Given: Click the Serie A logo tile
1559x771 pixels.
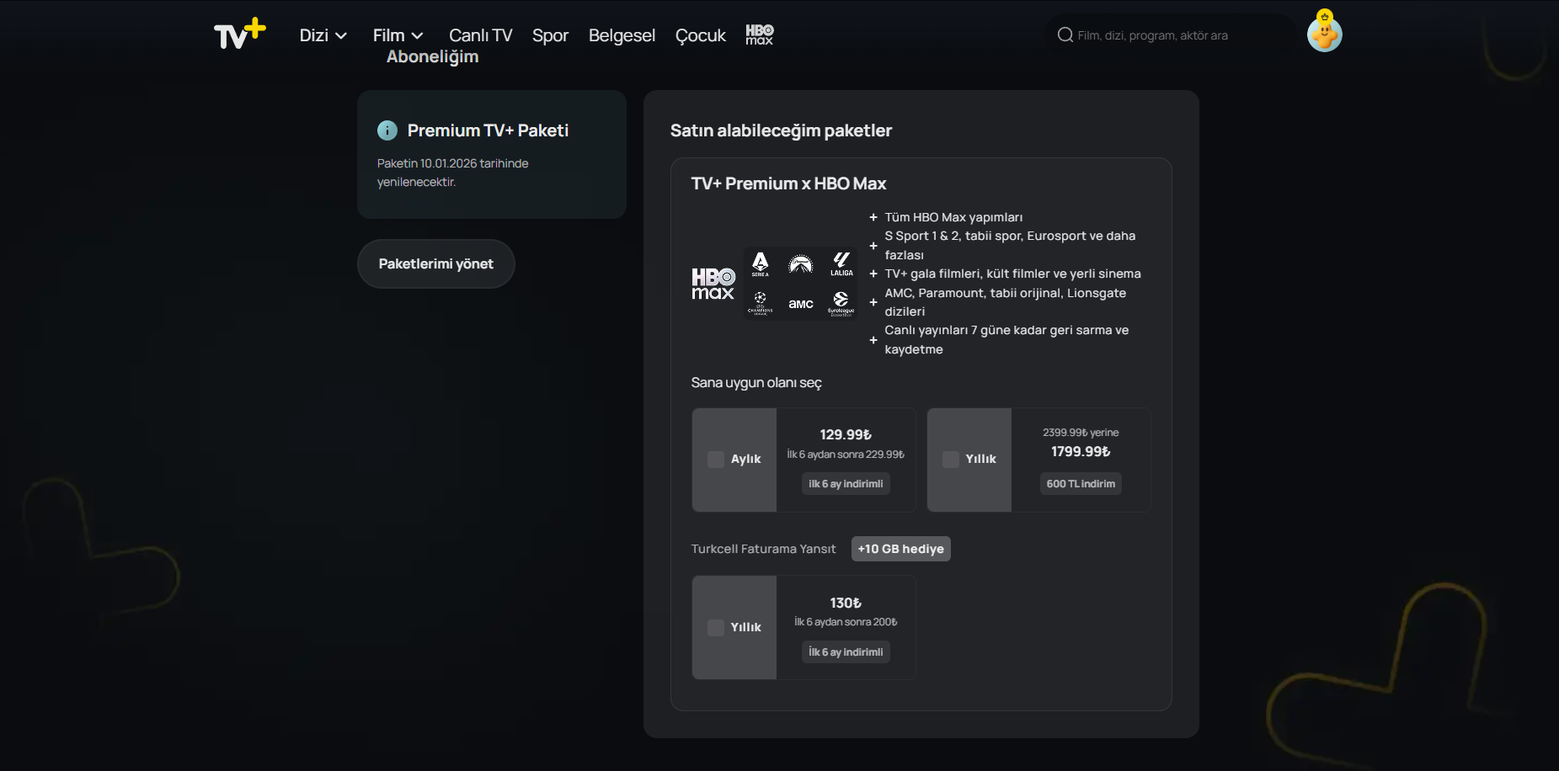Looking at the screenshot, I should pyautogui.click(x=761, y=264).
